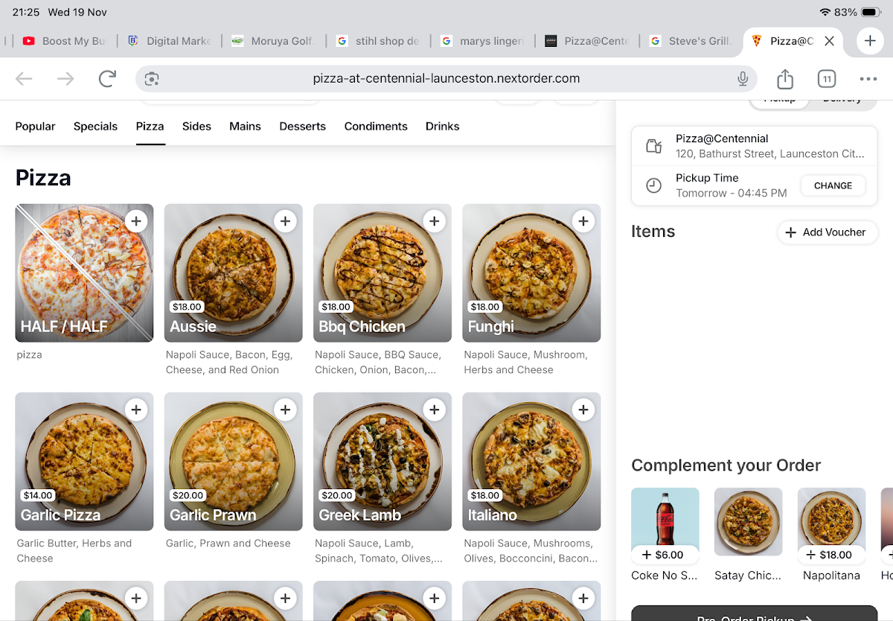Select the Coke No Sugar bottle image
This screenshot has width=893, height=621.
click(665, 517)
